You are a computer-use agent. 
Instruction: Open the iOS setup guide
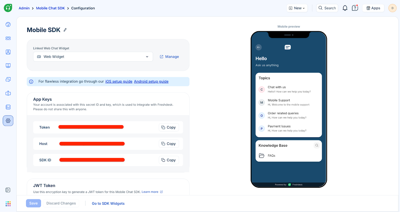click(x=119, y=81)
